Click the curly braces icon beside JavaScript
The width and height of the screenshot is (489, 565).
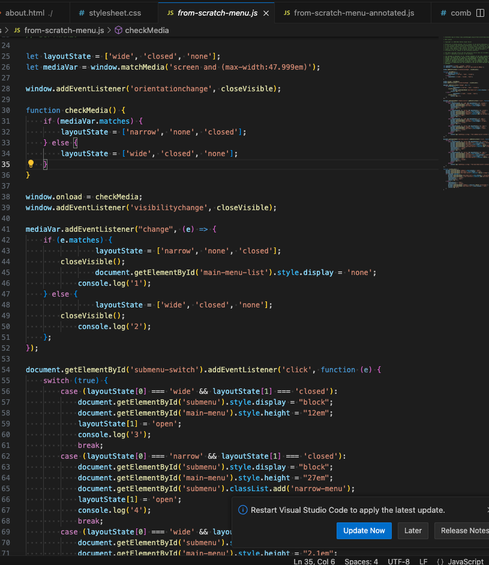[440, 562]
